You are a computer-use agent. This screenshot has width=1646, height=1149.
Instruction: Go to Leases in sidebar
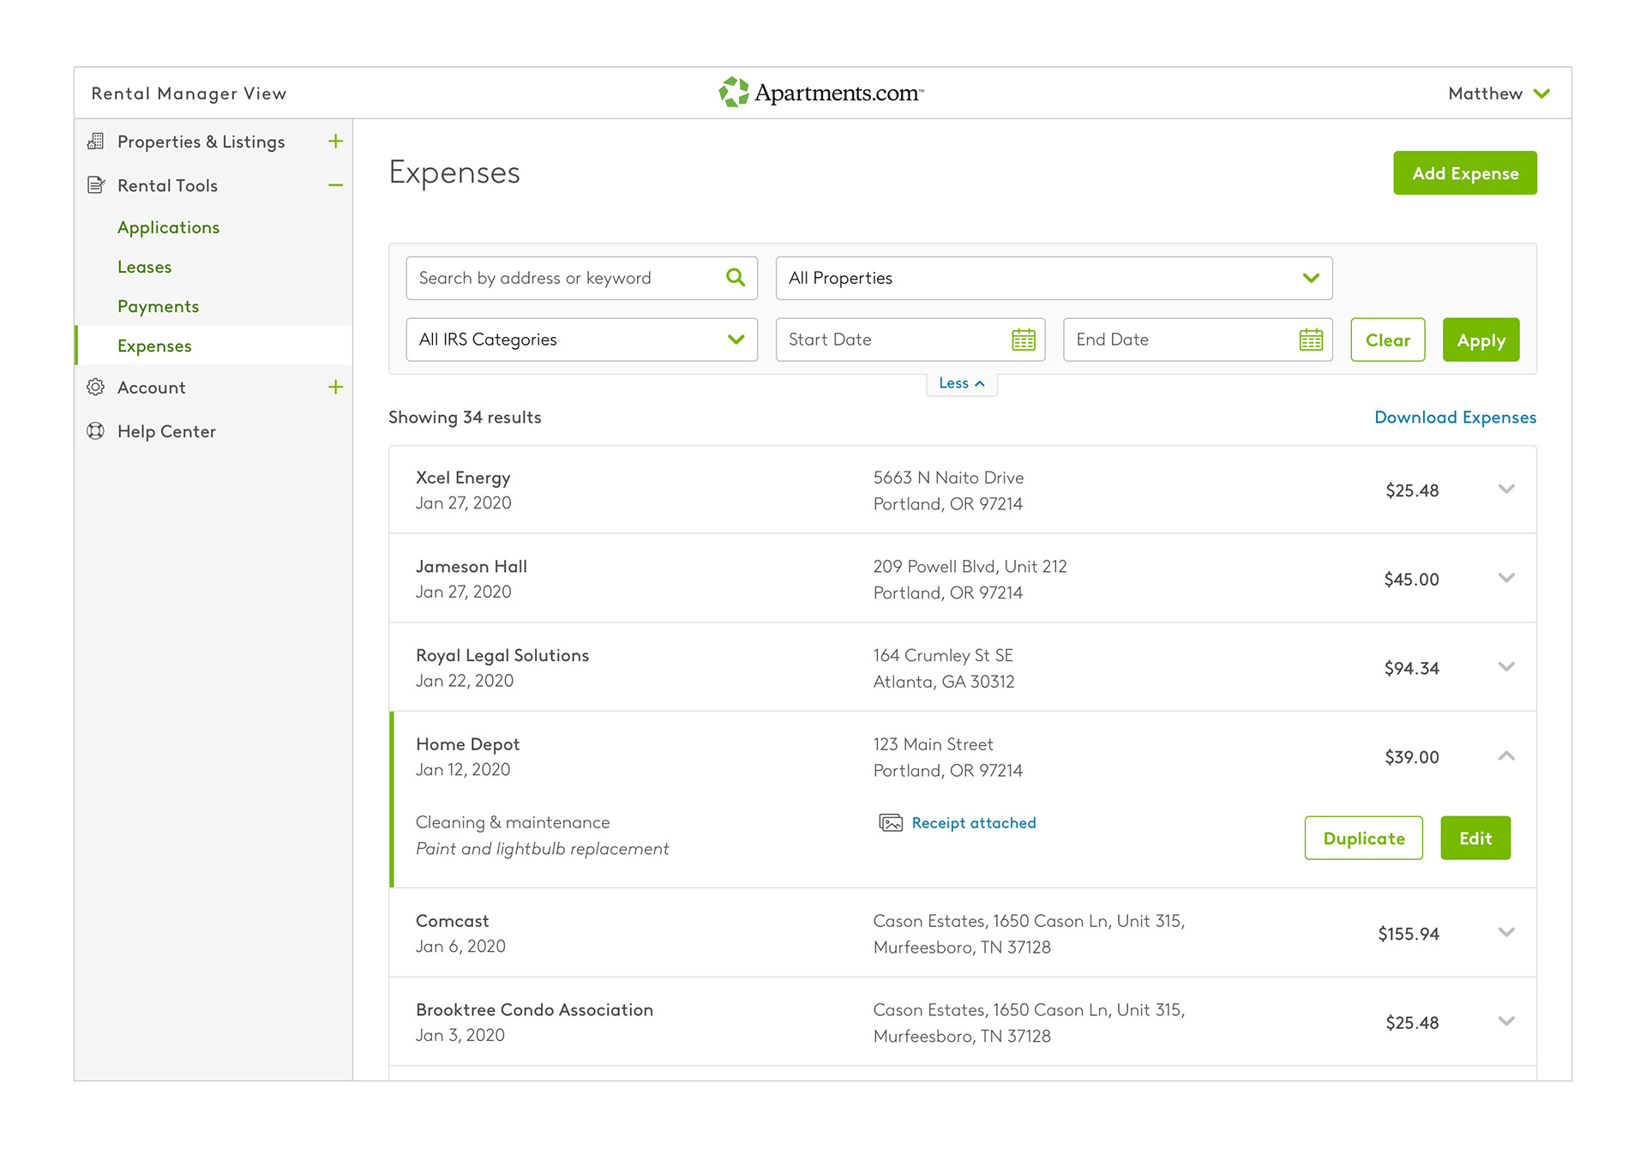point(144,267)
